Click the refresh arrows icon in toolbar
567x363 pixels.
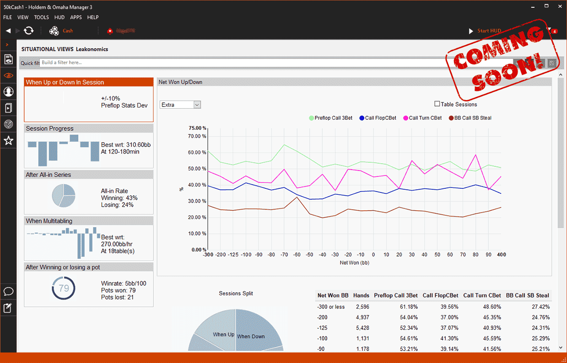click(x=29, y=31)
